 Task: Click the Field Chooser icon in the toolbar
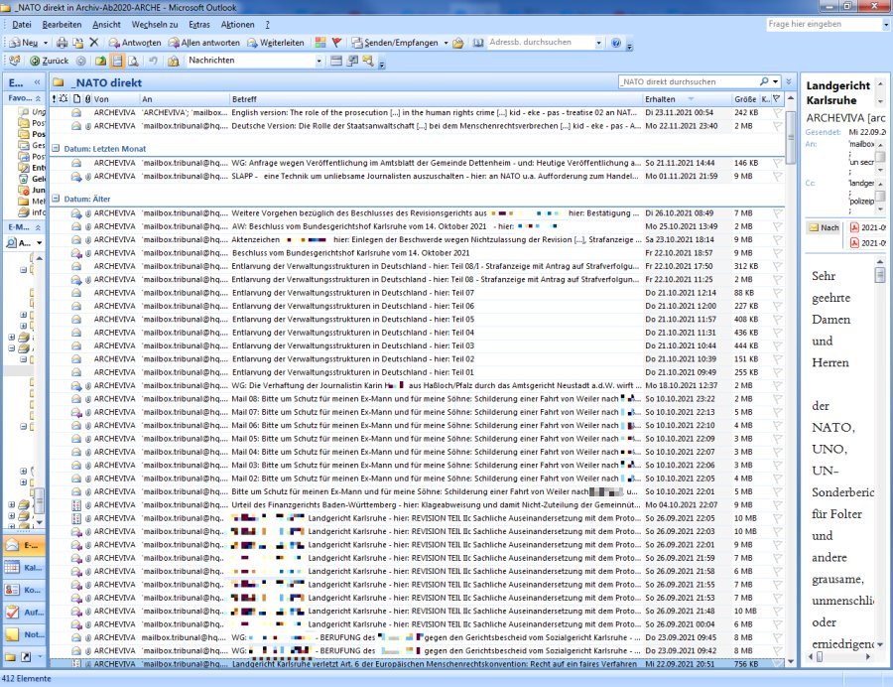point(352,61)
